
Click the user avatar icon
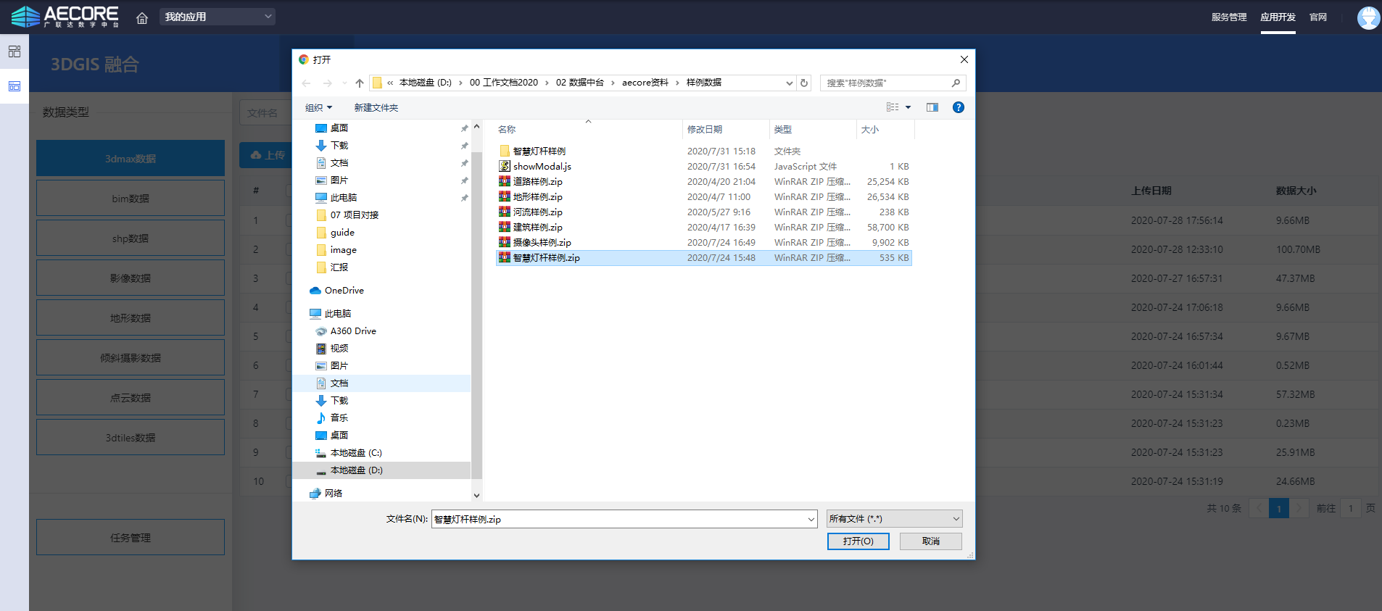tap(1367, 17)
